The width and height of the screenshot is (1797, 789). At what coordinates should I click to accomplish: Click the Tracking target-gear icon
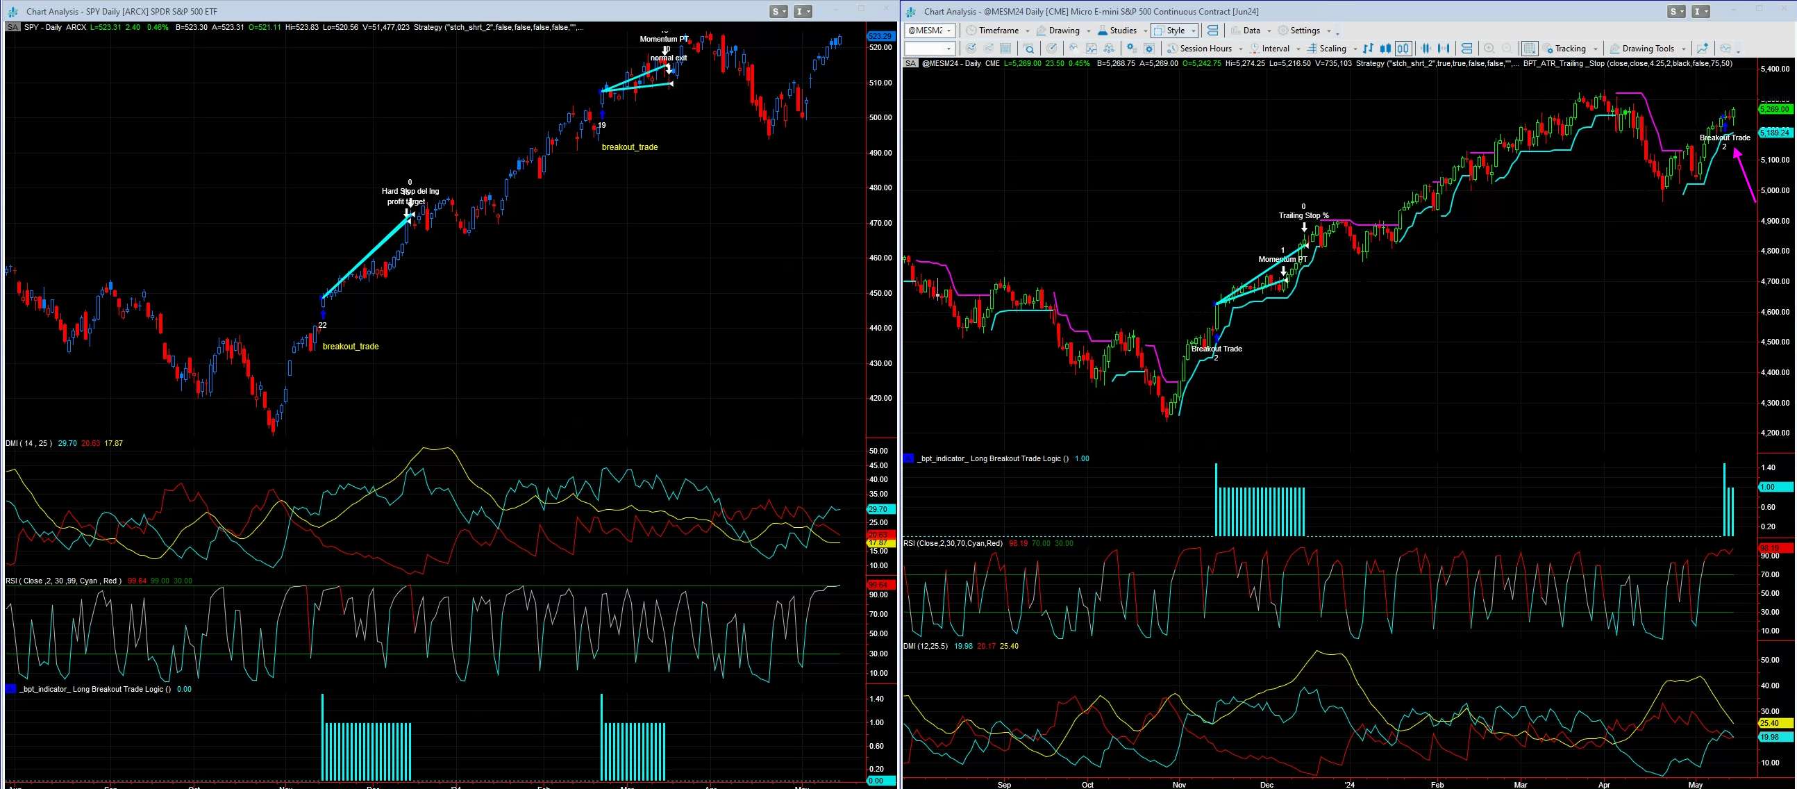[1548, 48]
